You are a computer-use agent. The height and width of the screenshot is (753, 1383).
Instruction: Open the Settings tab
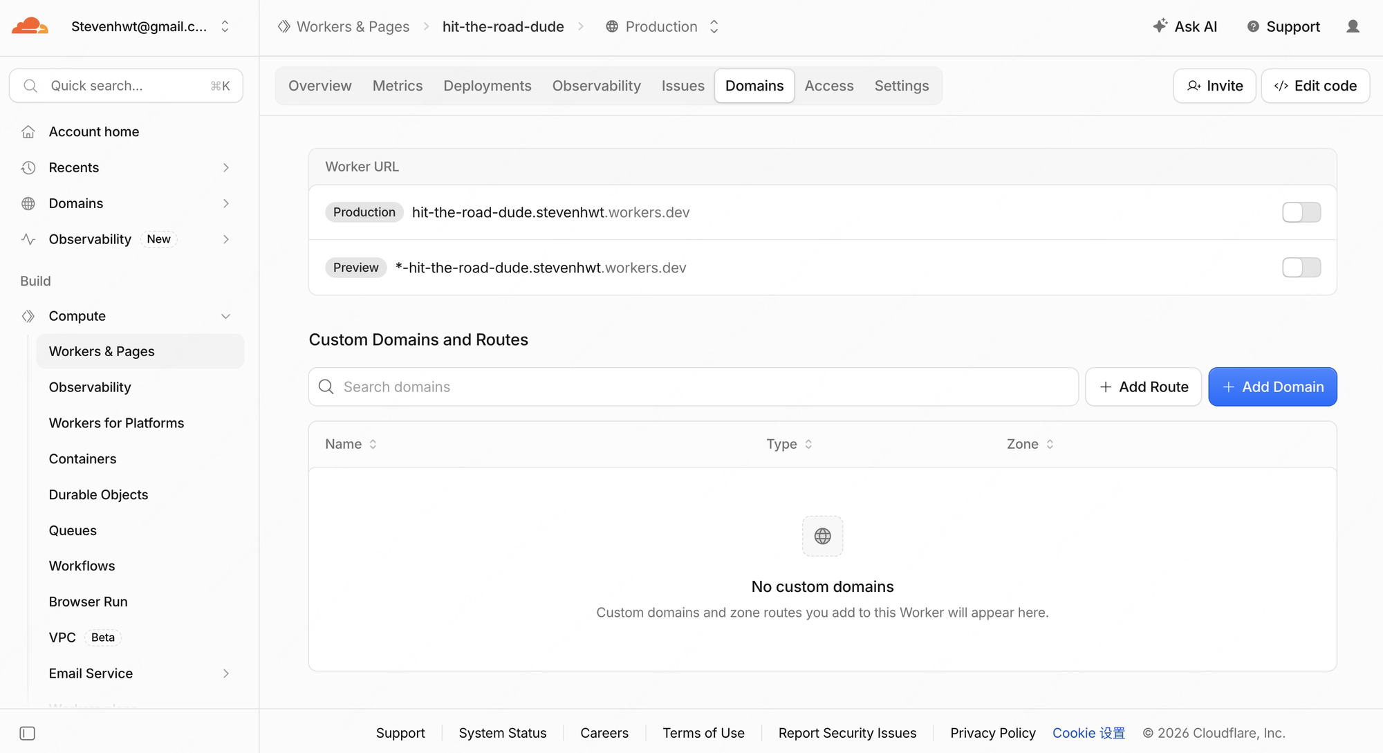tap(902, 86)
